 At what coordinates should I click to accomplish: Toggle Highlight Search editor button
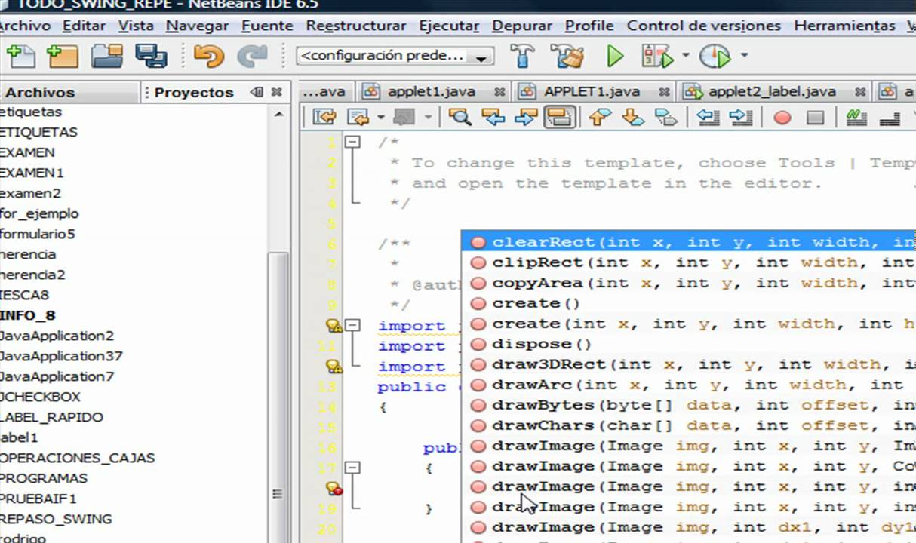coord(560,117)
